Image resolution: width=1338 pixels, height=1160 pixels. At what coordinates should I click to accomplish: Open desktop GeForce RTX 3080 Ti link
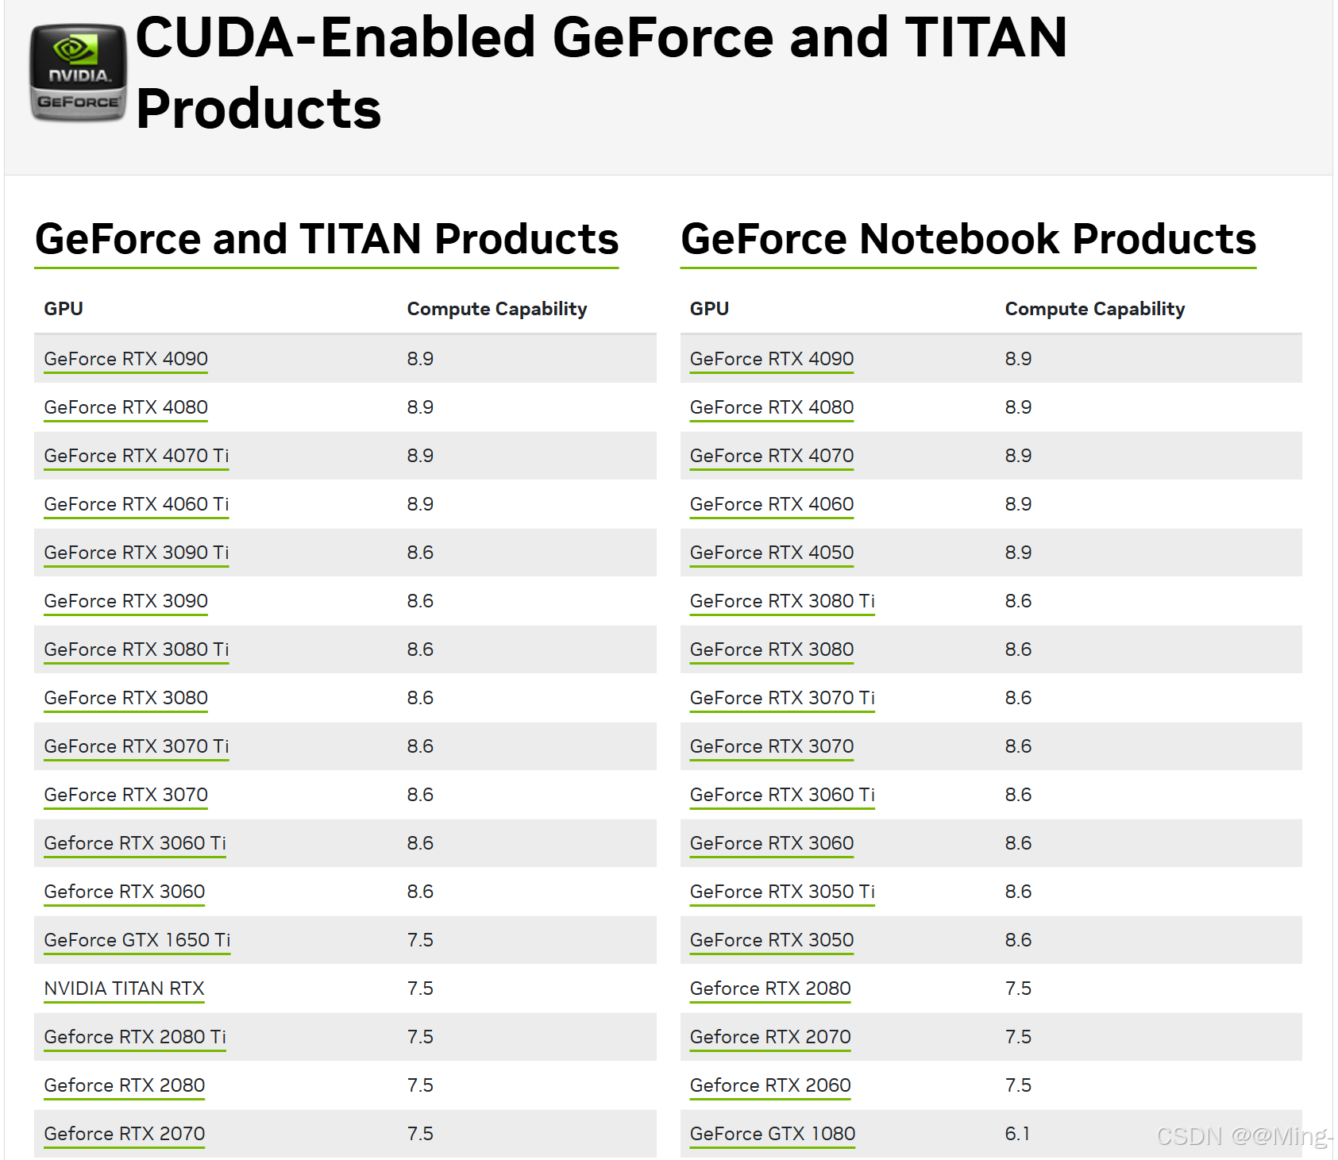(137, 649)
